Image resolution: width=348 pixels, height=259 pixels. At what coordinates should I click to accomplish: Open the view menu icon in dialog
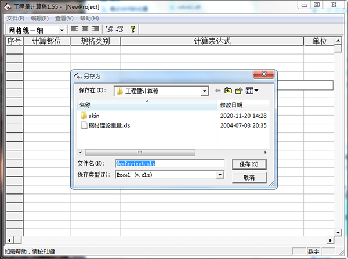[x=252, y=91]
